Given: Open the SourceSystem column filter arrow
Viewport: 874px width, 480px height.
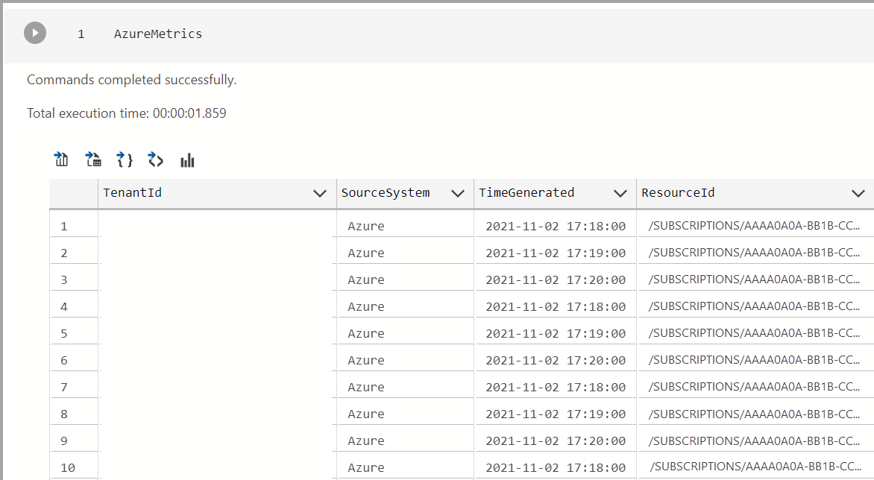Looking at the screenshot, I should [x=458, y=193].
